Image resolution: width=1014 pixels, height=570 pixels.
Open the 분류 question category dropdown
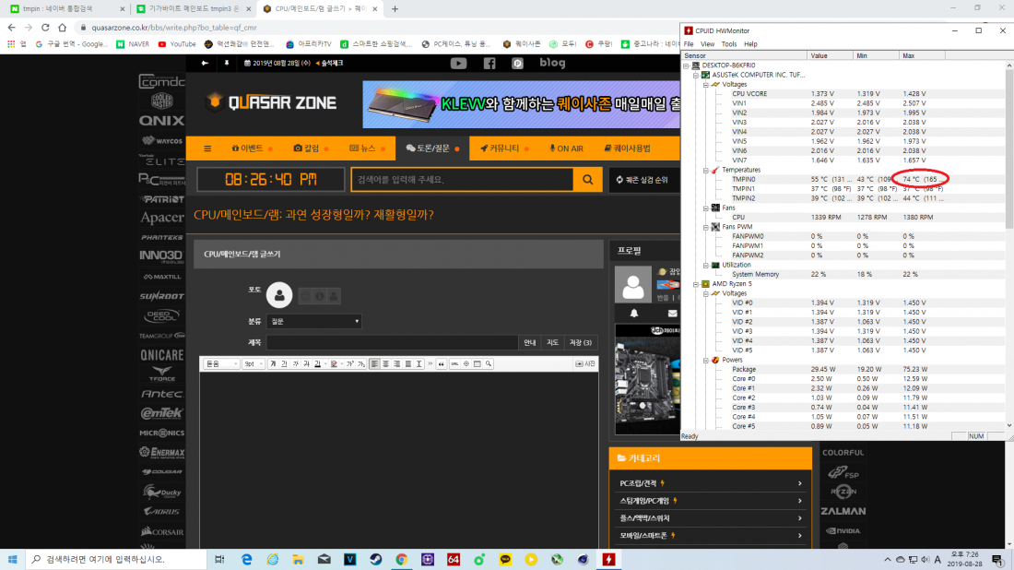coord(313,320)
